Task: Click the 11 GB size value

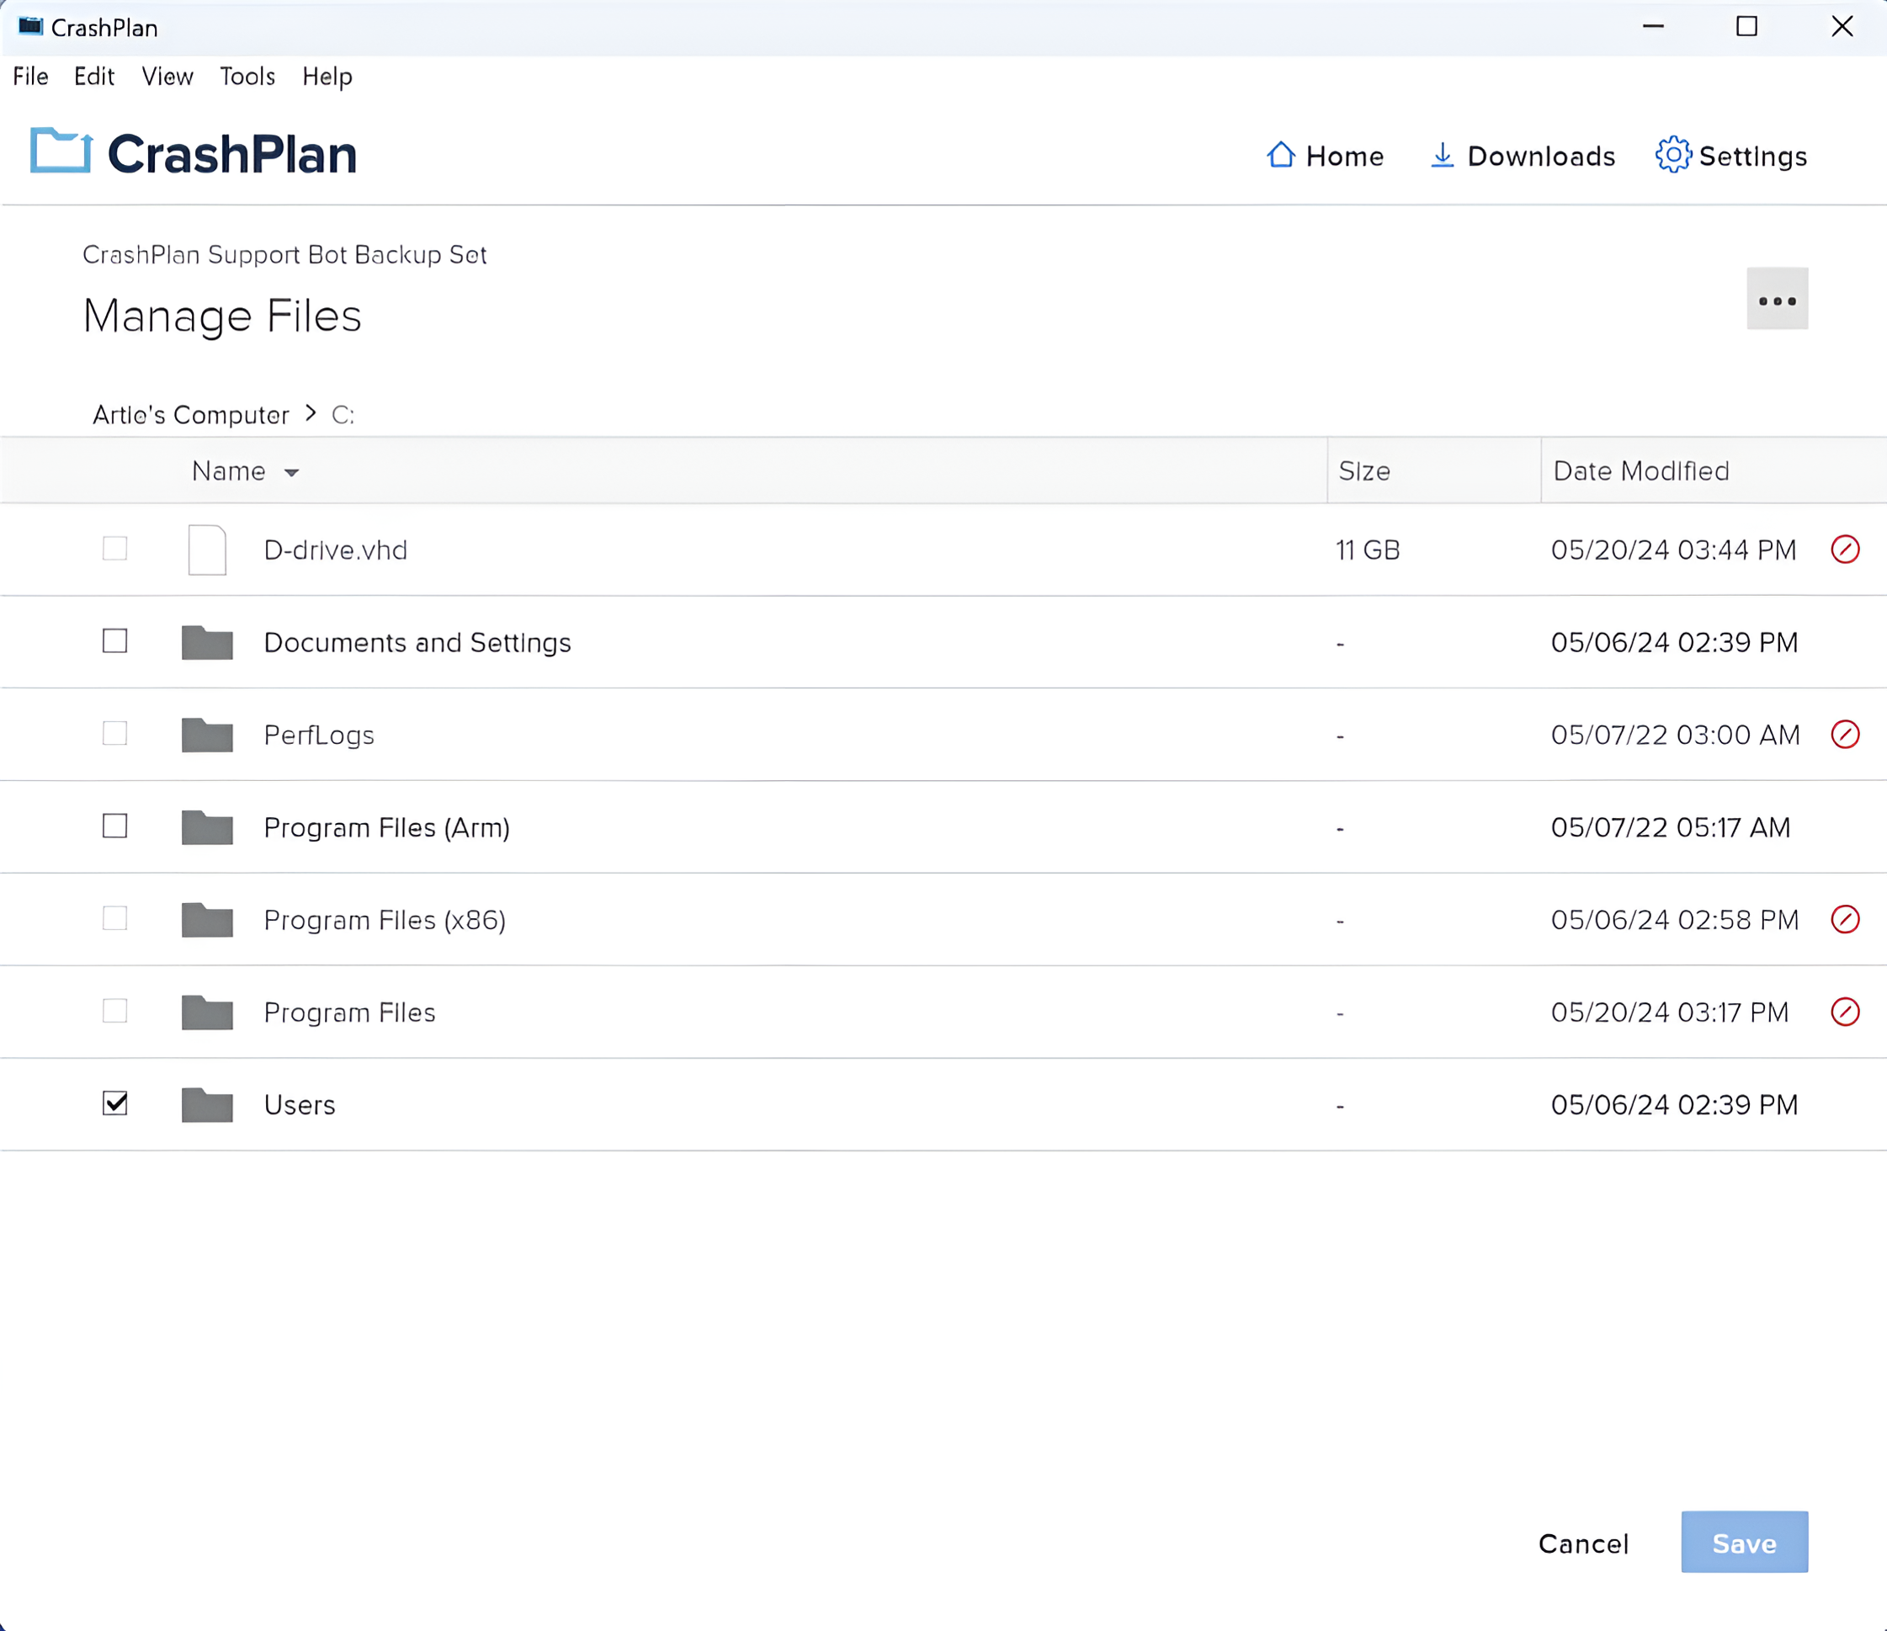Action: (1367, 550)
